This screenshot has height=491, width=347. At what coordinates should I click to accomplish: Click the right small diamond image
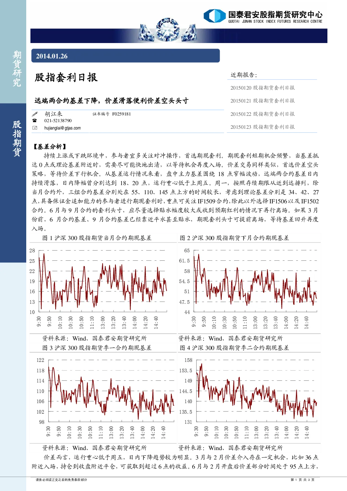[x=189, y=33]
